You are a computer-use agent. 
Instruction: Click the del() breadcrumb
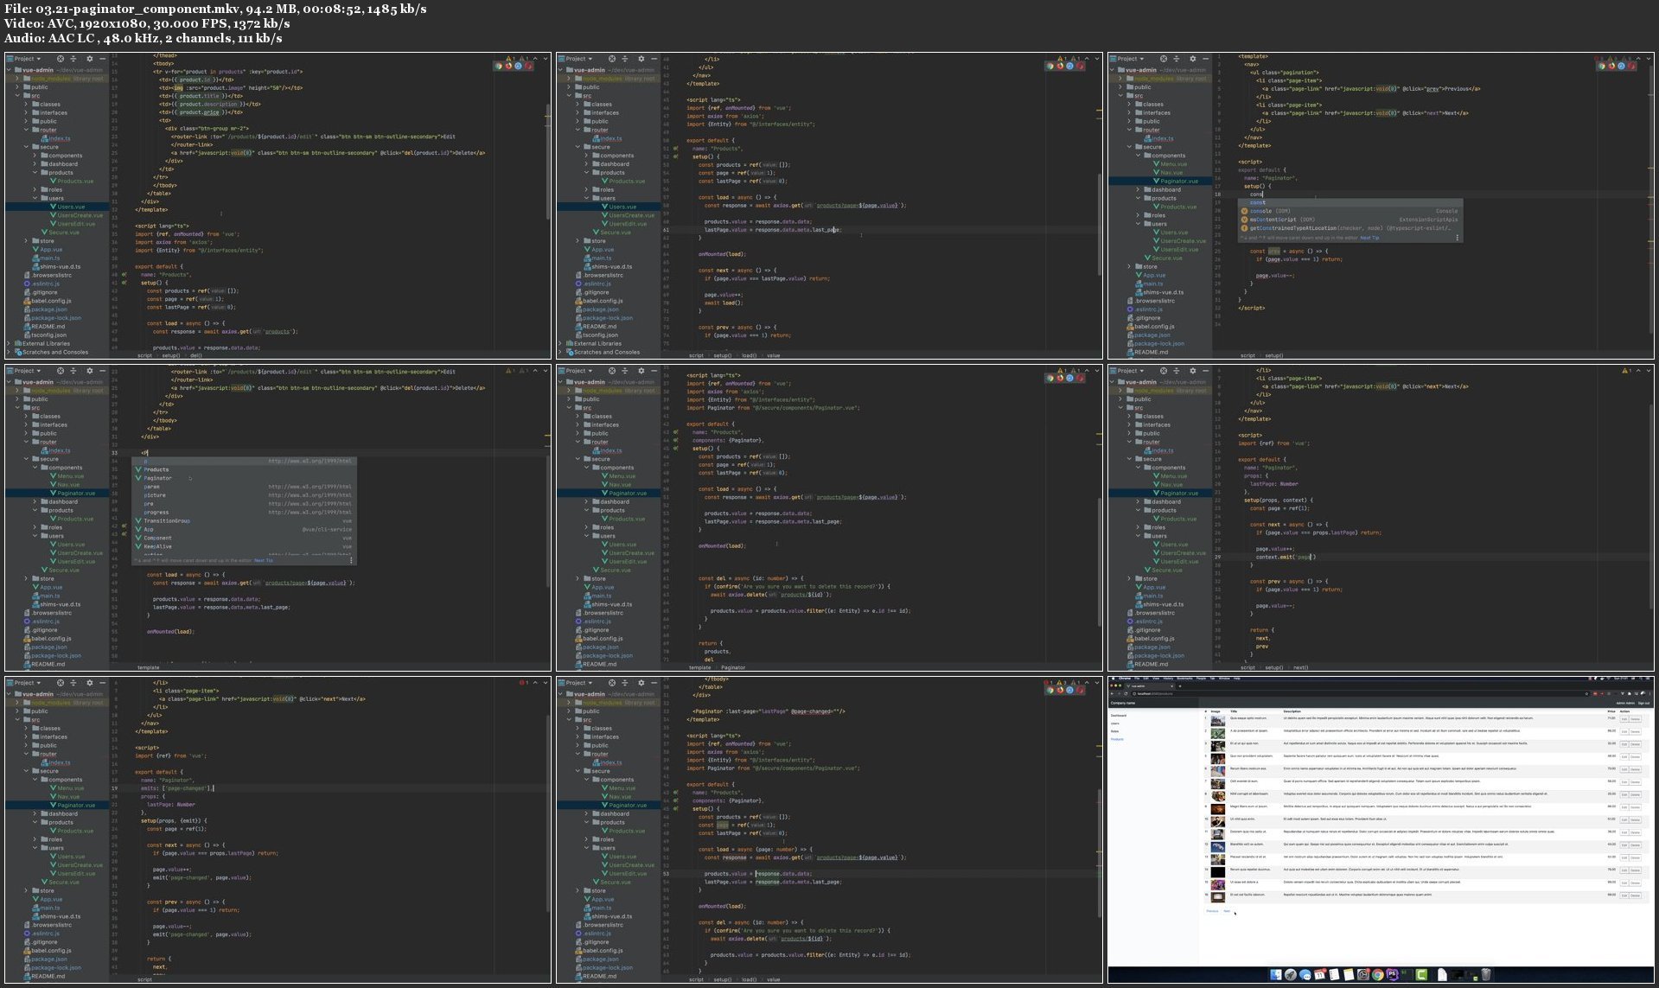195,355
